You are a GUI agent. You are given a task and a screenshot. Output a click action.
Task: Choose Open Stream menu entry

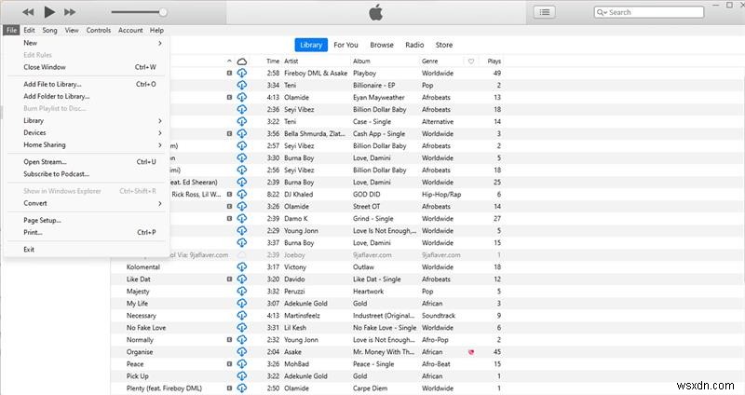tap(87, 161)
